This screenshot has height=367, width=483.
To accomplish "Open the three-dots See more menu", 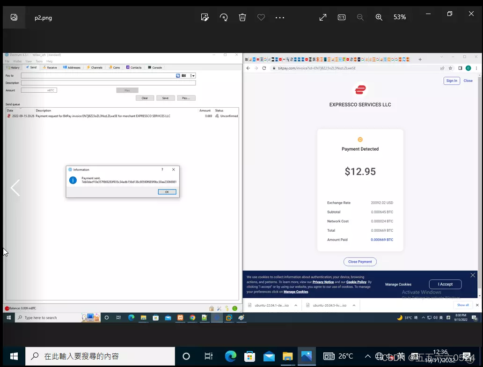I will coord(280,17).
